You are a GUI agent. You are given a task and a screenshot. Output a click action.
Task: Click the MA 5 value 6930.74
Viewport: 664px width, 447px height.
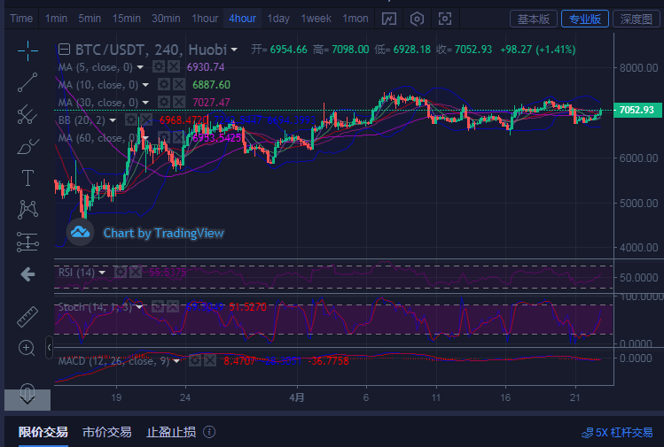click(x=206, y=66)
